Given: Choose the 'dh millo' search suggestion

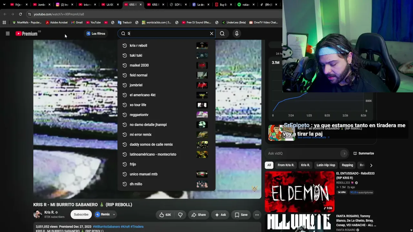Looking at the screenshot, I should click(x=166, y=184).
